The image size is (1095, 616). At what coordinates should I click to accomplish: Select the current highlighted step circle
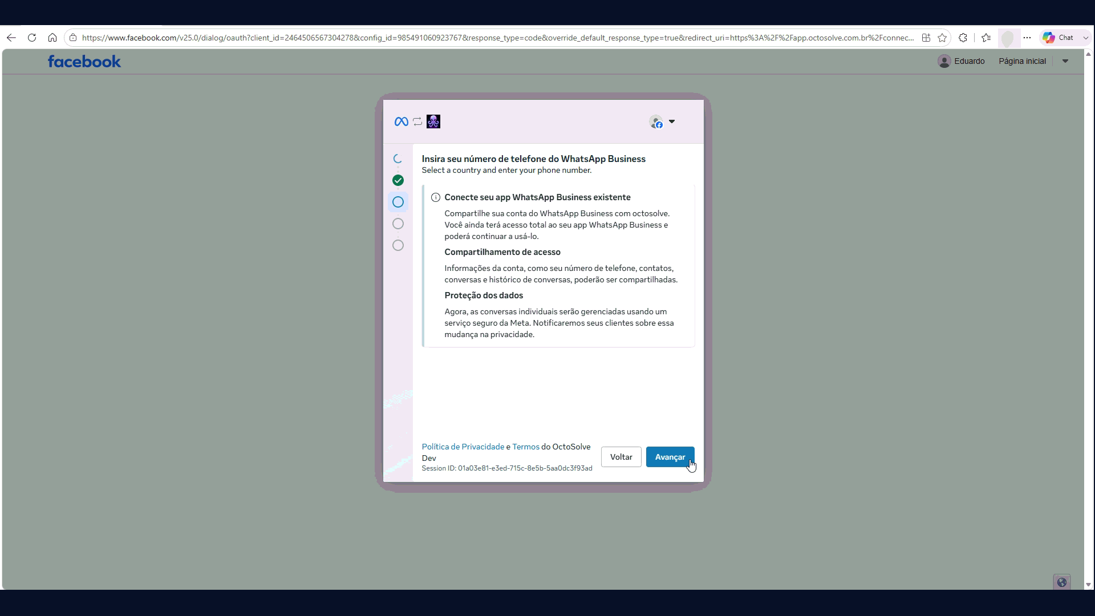pyautogui.click(x=398, y=202)
